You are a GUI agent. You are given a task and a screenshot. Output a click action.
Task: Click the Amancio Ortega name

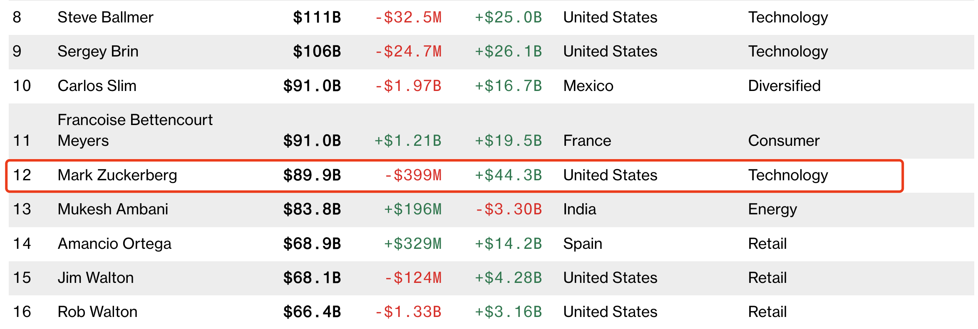click(114, 244)
